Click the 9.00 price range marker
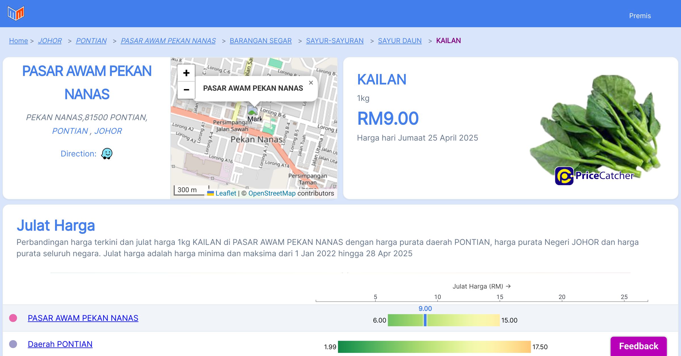Screen dimensions: 681x356 pos(425,320)
